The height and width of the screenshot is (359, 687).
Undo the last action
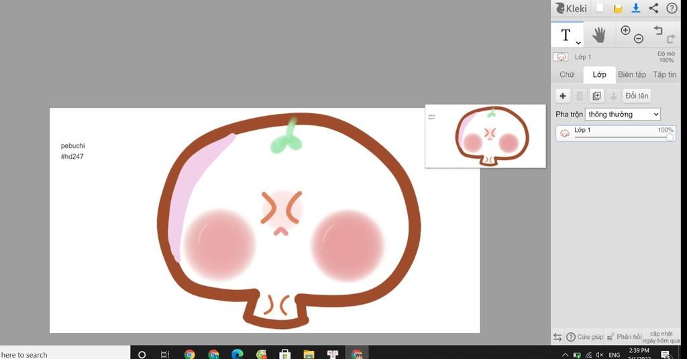click(x=658, y=30)
